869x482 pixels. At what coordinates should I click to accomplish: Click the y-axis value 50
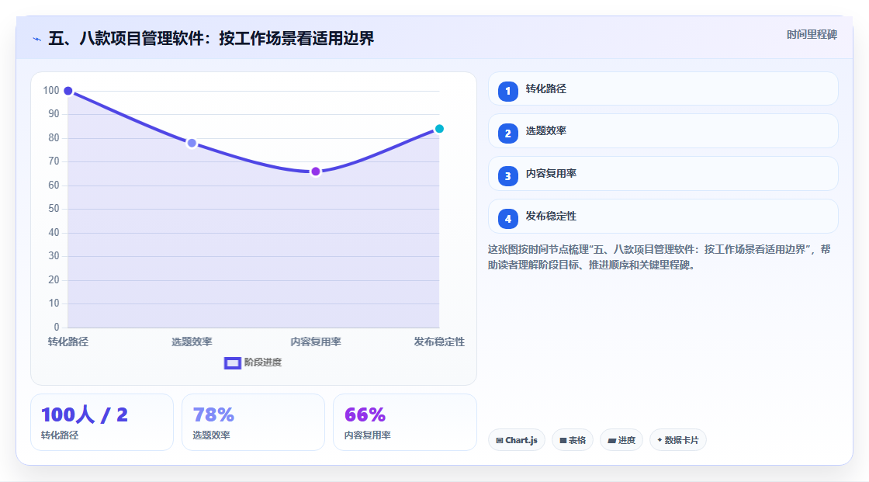[54, 209]
